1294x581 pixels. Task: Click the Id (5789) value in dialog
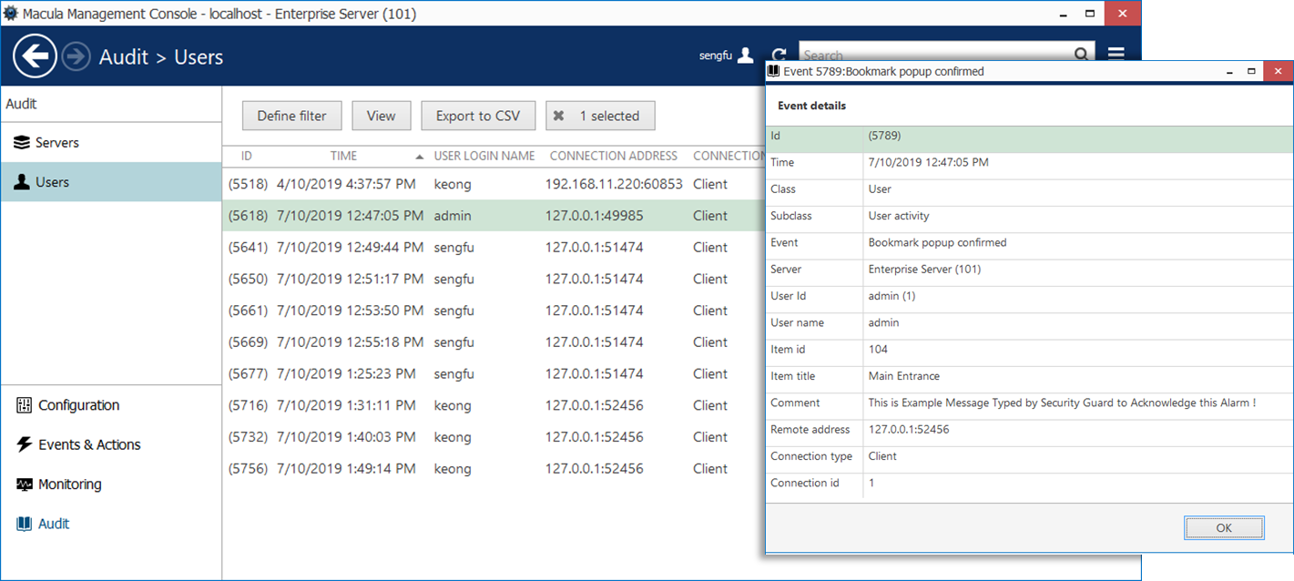(885, 136)
